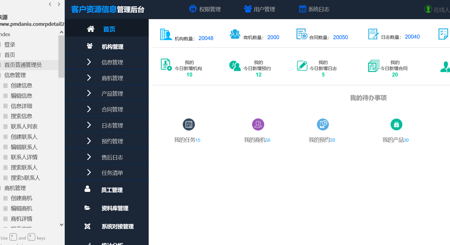The height and width of the screenshot is (245, 450).
Task: Open 权限管理 in top navigation
Action: coord(210,9)
